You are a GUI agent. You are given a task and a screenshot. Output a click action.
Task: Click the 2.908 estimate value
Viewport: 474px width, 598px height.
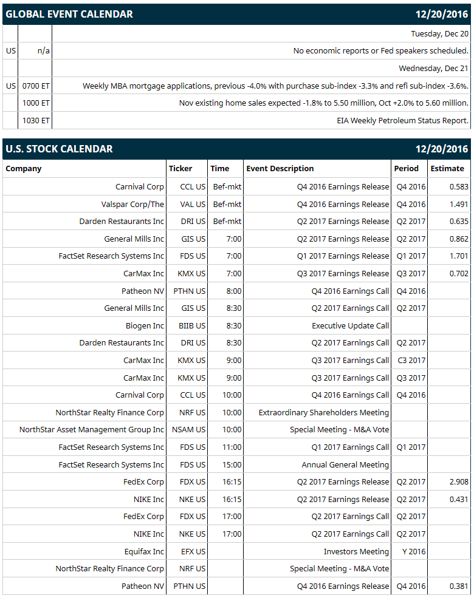coord(459,482)
